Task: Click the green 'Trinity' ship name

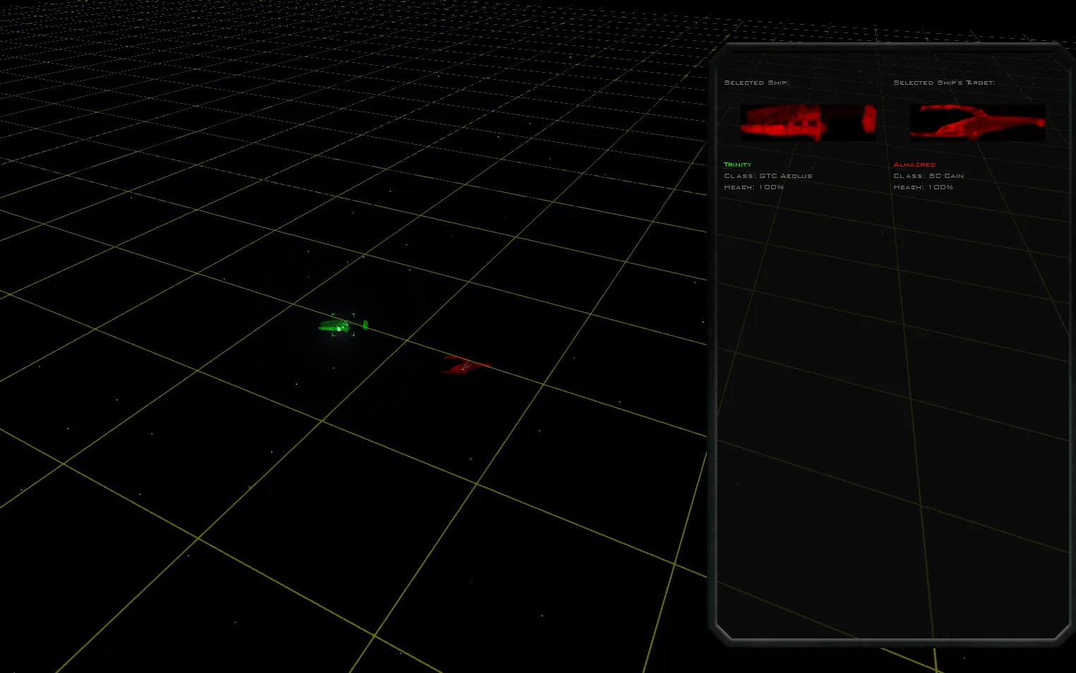Action: click(738, 165)
